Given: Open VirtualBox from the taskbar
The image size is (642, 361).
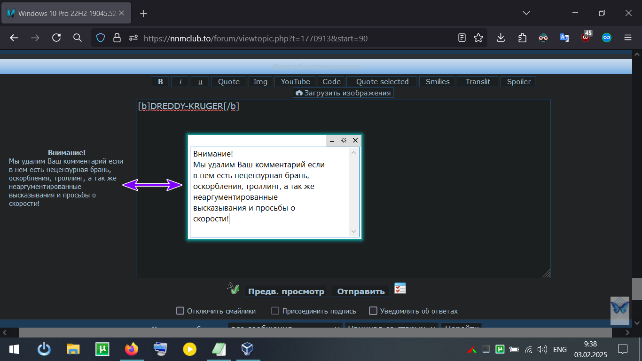Looking at the screenshot, I should [248, 349].
